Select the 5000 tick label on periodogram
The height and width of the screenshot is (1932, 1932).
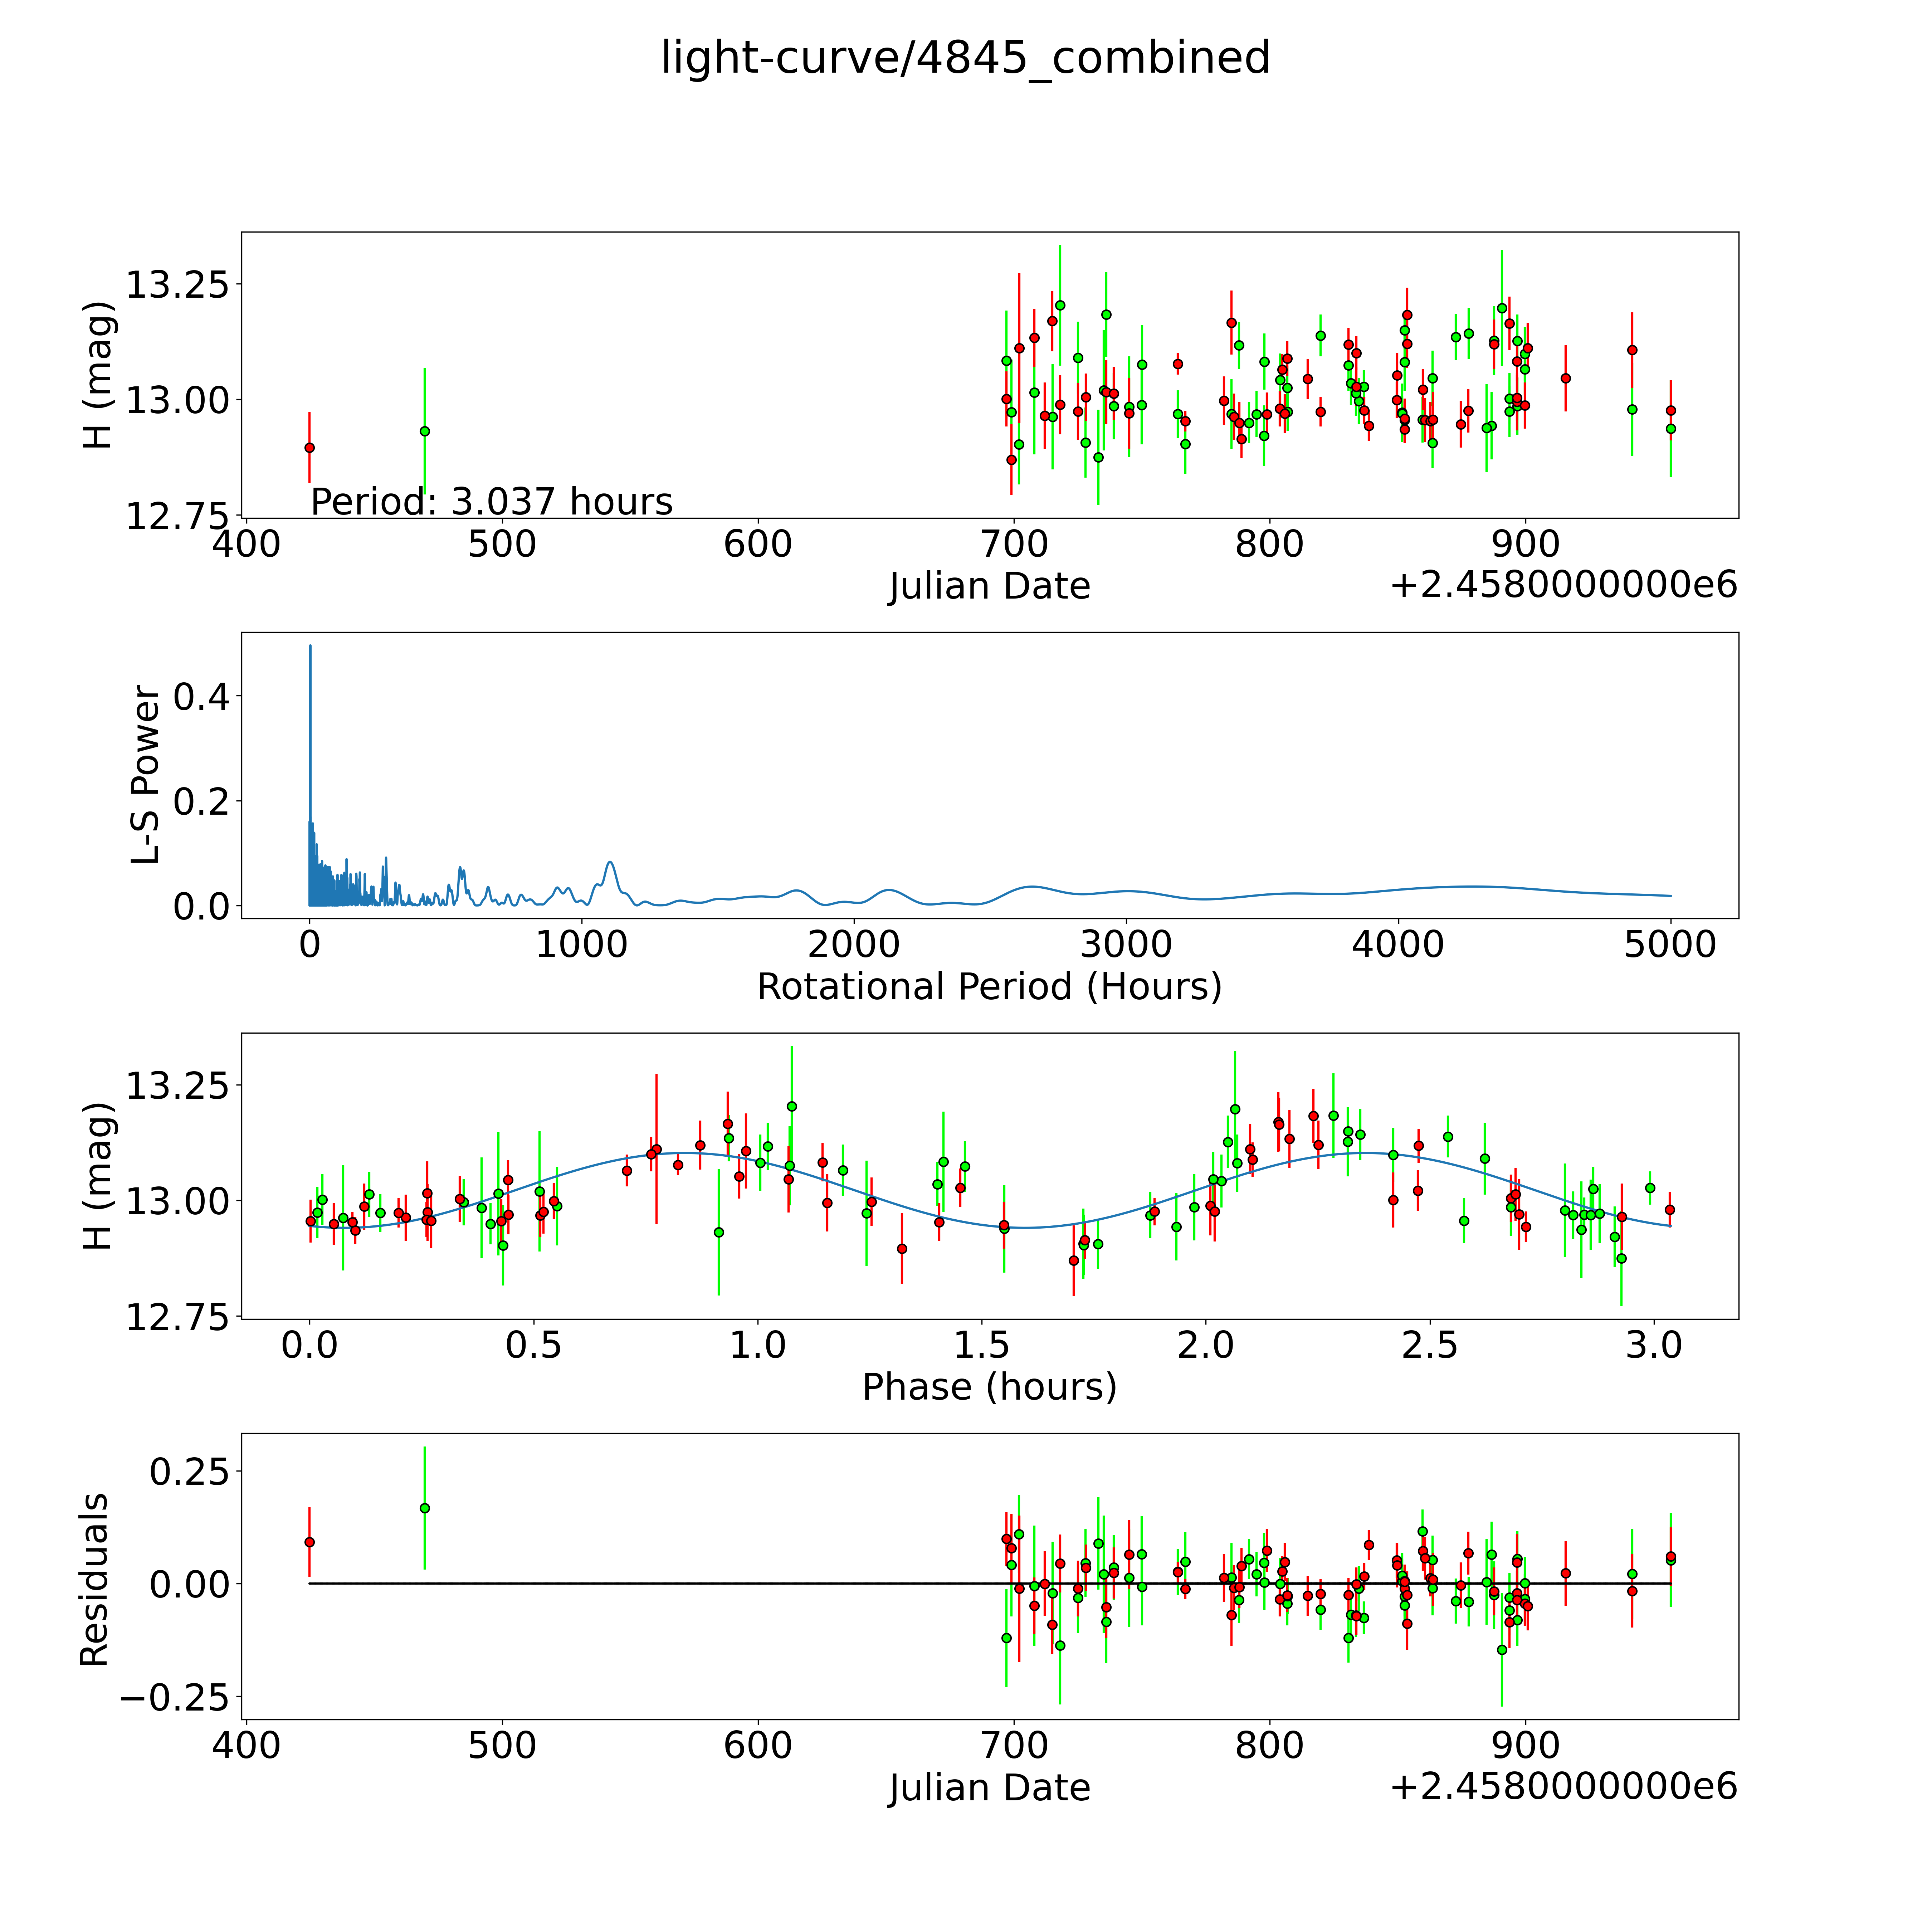pyautogui.click(x=1670, y=945)
